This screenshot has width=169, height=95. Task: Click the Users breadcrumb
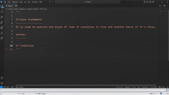(11, 9)
